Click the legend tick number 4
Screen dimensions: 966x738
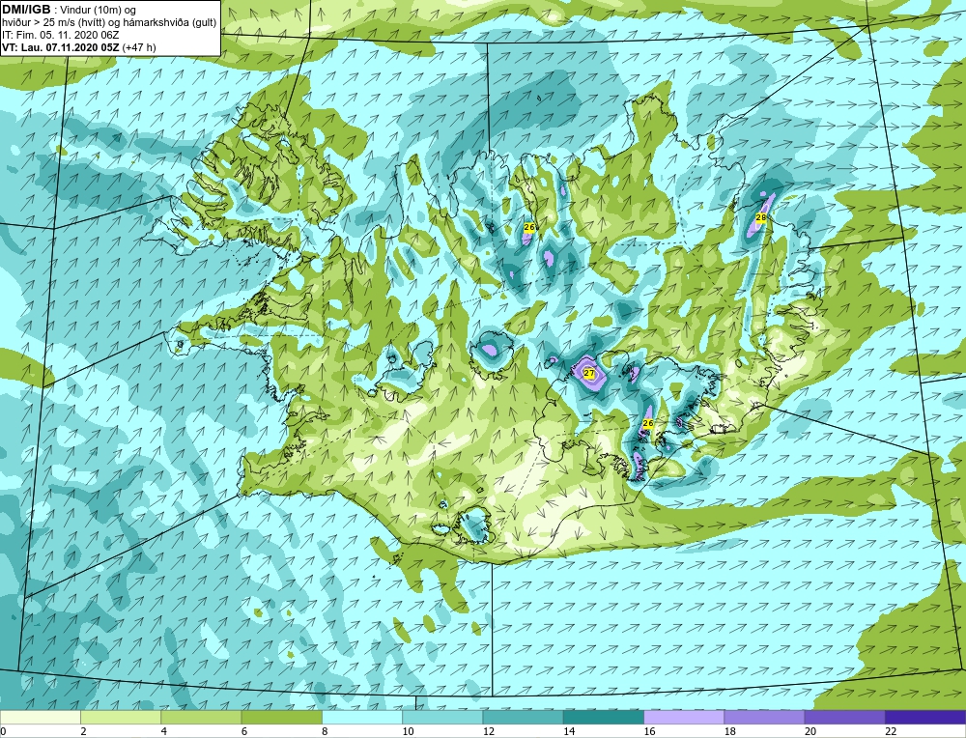[164, 731]
